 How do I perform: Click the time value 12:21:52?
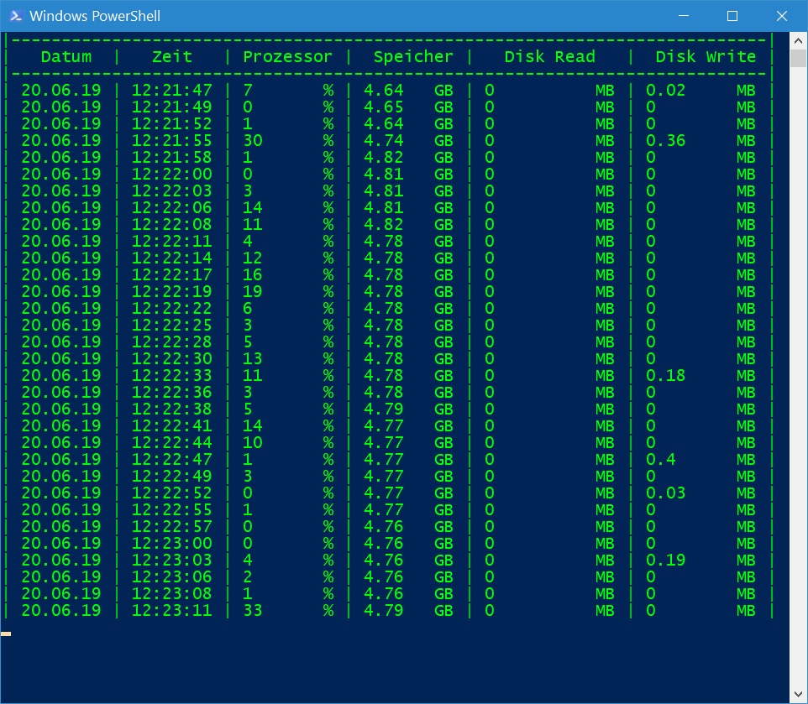click(x=171, y=123)
